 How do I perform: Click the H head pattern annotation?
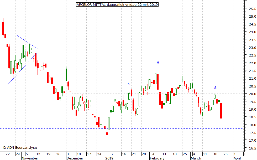pyautogui.click(x=158, y=62)
